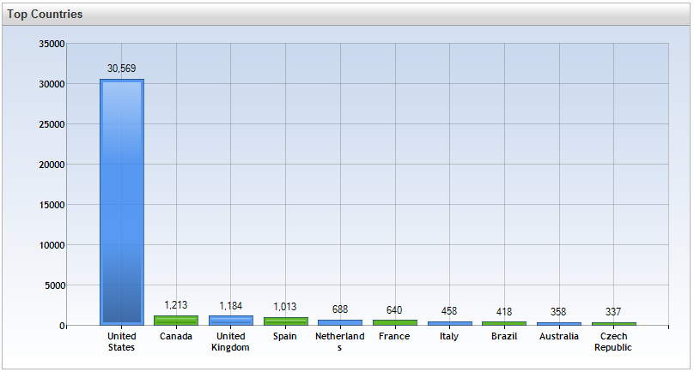This screenshot has width=694, height=372.
Task: Click the Netherlands bar
Action: tap(340, 322)
